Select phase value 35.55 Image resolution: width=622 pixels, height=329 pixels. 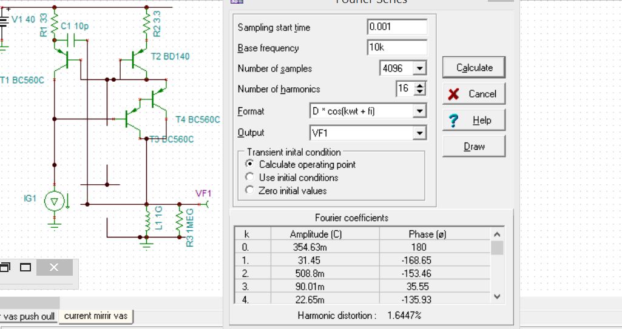(x=417, y=286)
